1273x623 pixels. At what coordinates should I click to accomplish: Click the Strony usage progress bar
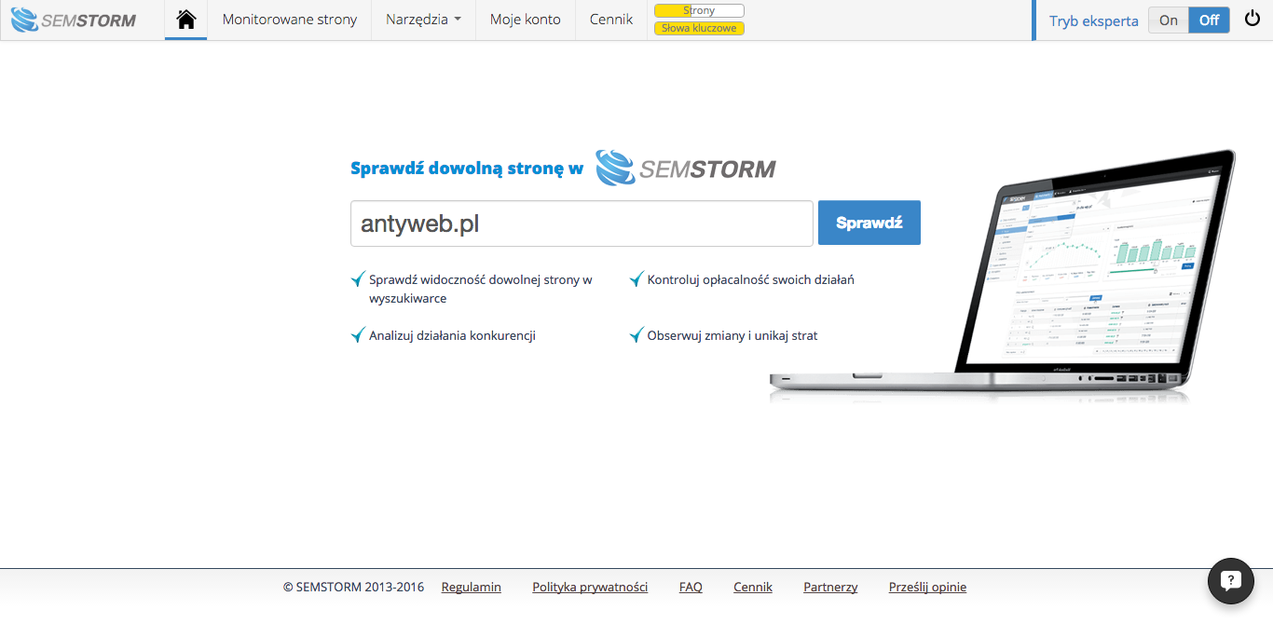click(699, 10)
